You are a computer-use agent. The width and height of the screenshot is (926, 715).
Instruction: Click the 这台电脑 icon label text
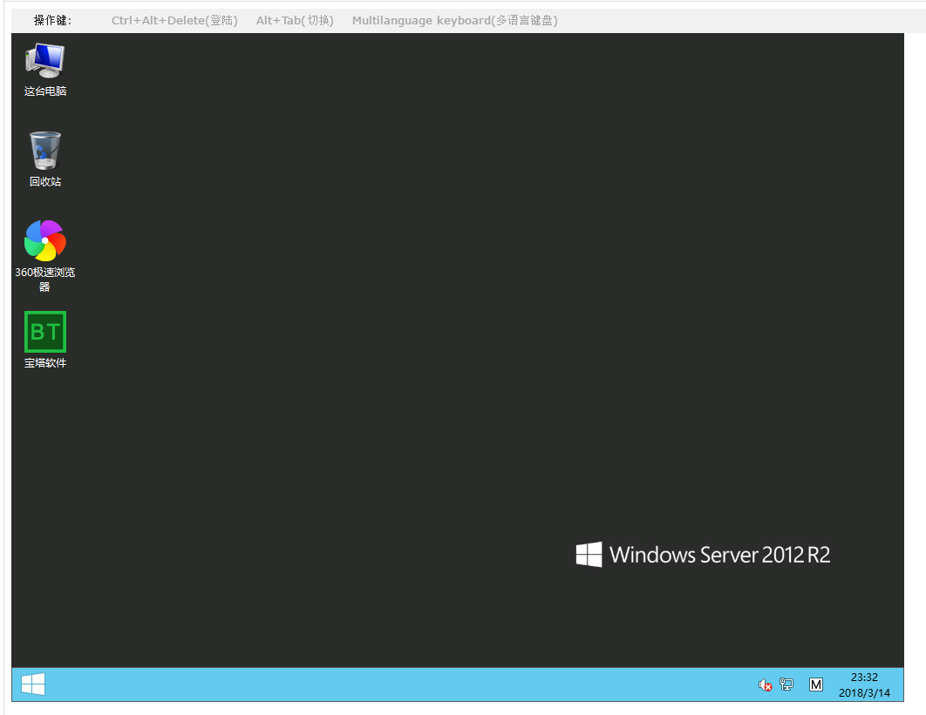pyautogui.click(x=45, y=91)
